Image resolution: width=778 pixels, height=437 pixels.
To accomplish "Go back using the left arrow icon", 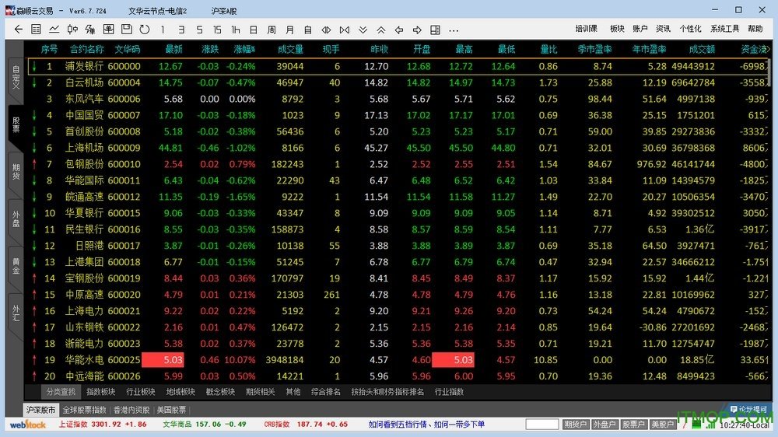I will 19,30.
